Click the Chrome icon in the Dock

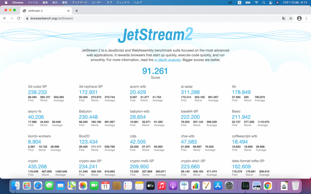(267, 186)
